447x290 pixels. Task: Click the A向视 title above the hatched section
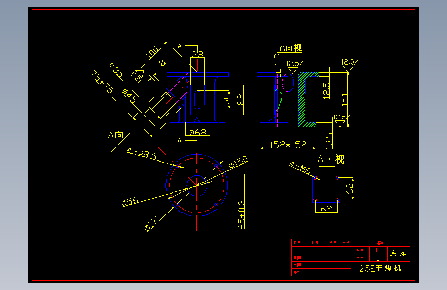(x=290, y=48)
